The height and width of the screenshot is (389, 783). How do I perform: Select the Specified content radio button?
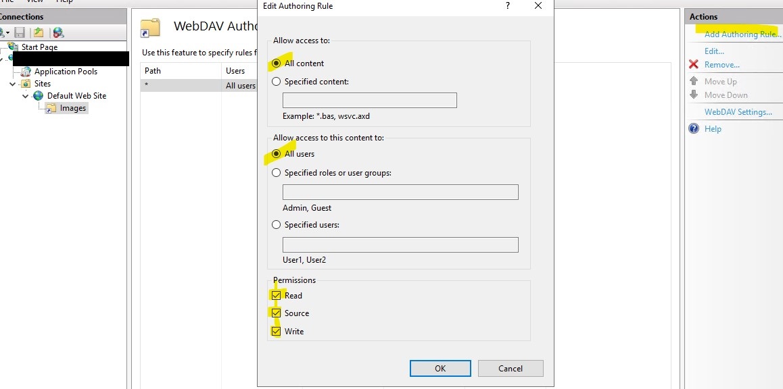(276, 81)
